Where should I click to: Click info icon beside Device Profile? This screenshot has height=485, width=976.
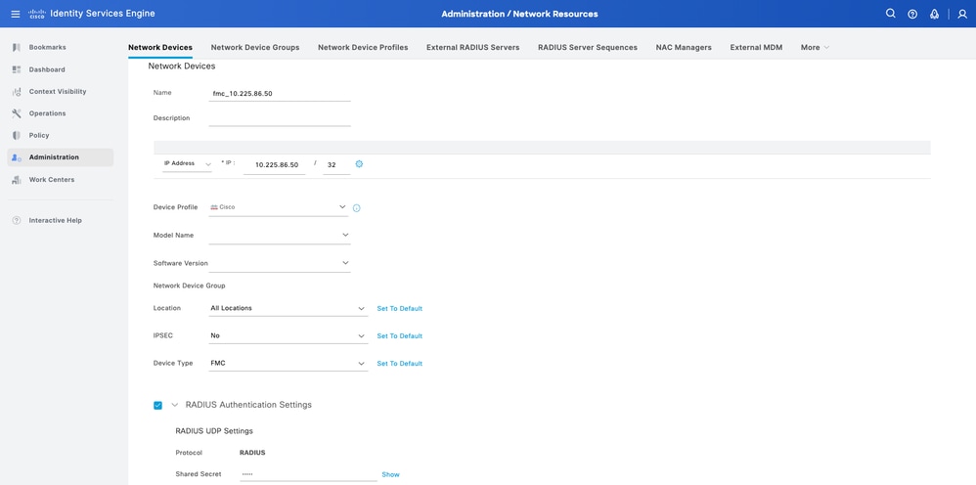tap(357, 208)
